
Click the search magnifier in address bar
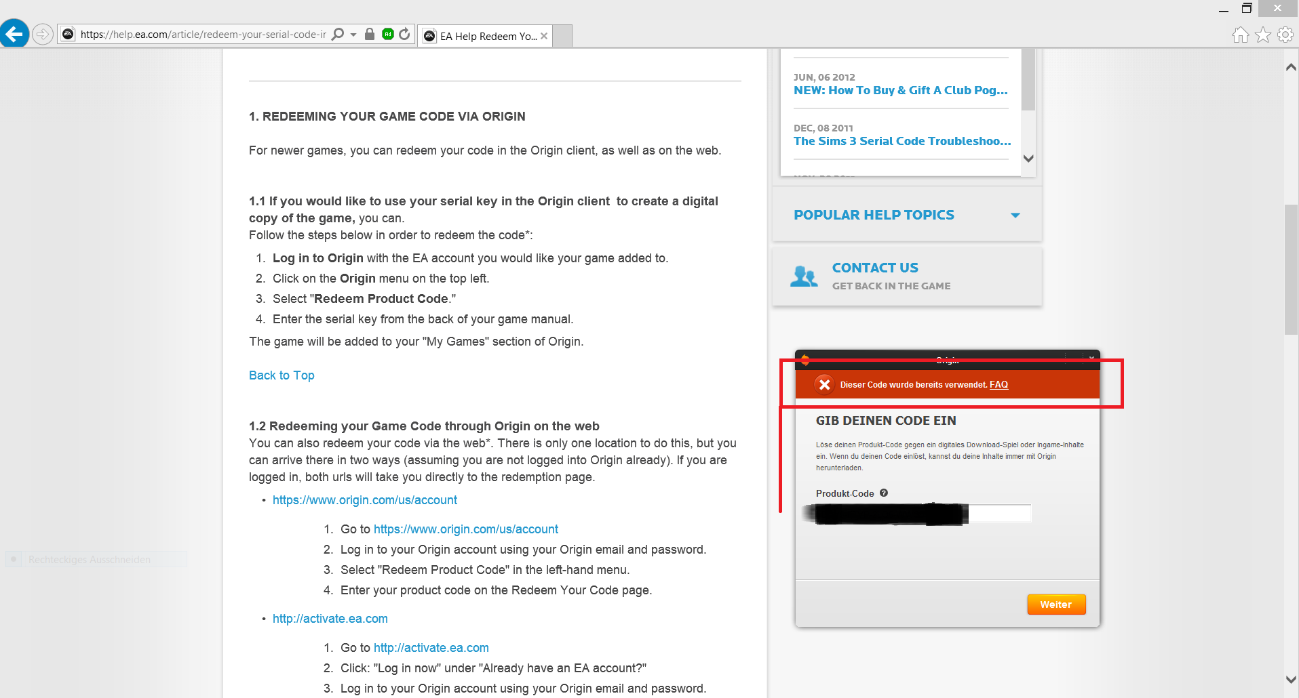337,34
